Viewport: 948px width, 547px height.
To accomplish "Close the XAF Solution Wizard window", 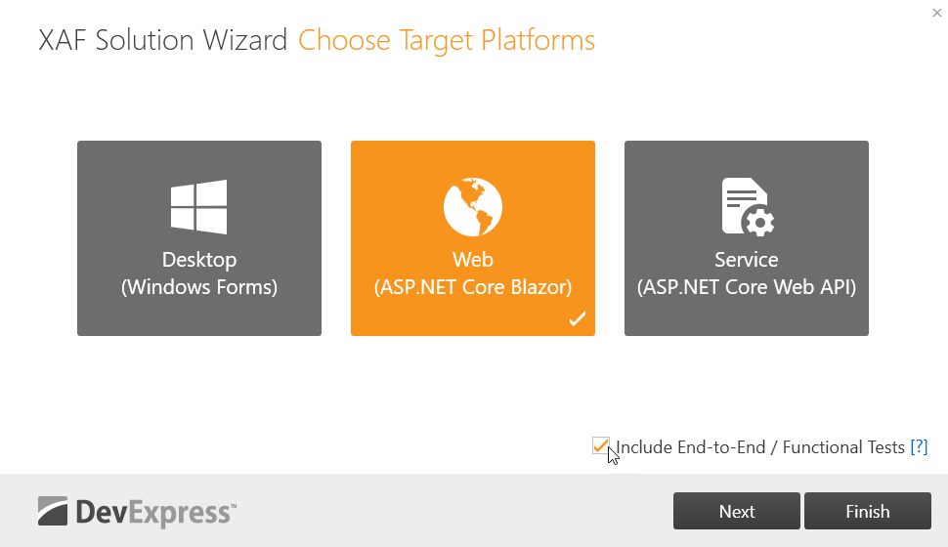I will [x=936, y=13].
